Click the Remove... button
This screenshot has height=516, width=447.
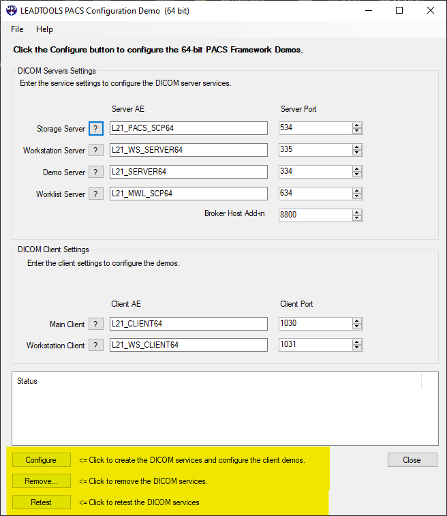pos(42,481)
